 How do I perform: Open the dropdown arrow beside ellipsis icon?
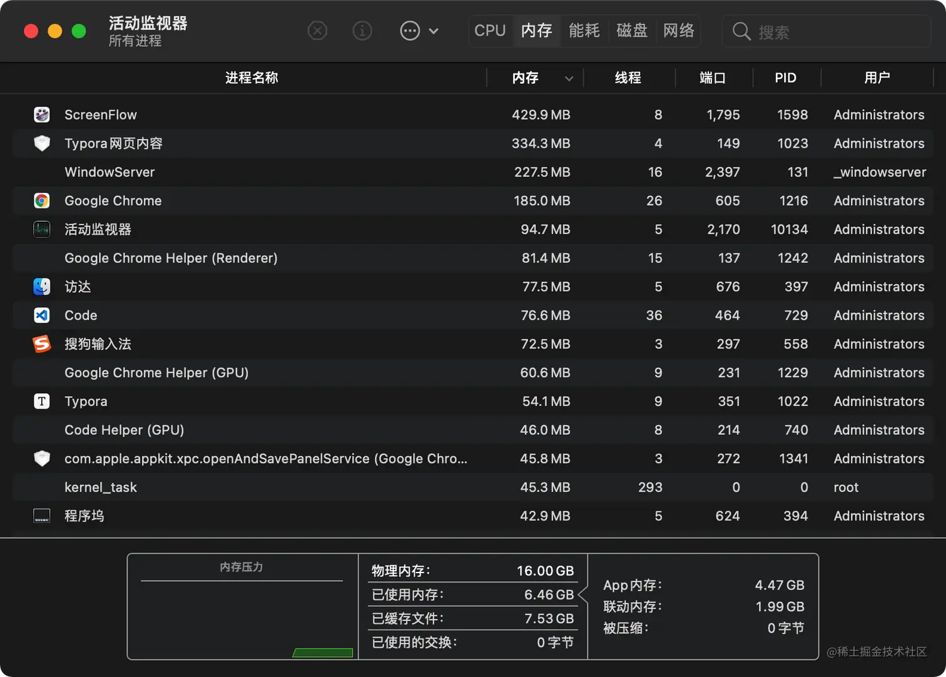tap(434, 31)
